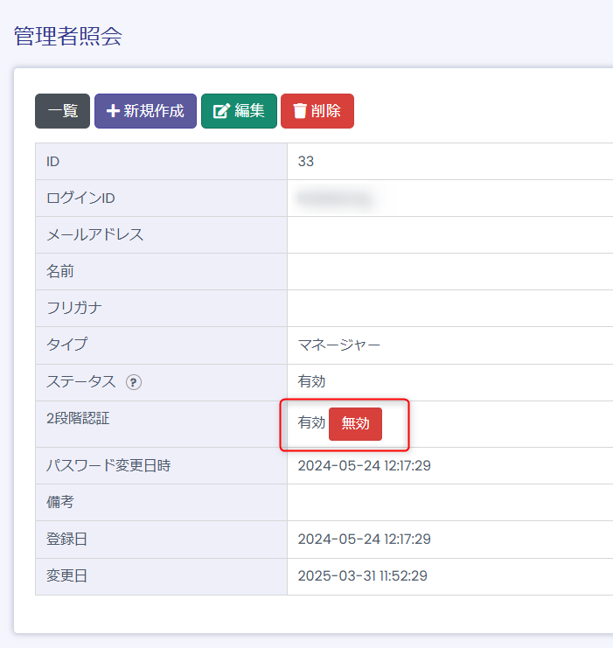Click the メールアドレス row label
Screen dimensions: 613x648
pyautogui.click(x=94, y=234)
